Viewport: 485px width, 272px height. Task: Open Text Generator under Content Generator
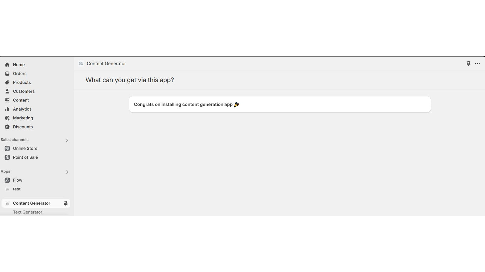tap(27, 212)
